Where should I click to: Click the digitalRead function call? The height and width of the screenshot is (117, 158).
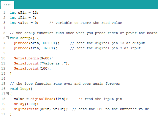(x=42, y=99)
